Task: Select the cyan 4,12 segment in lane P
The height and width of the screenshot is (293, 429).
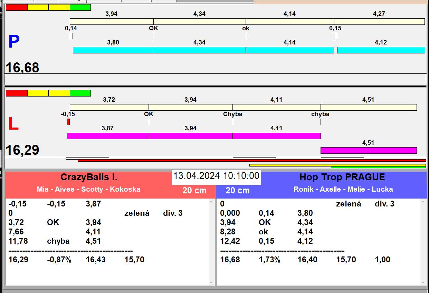Action: [x=381, y=50]
